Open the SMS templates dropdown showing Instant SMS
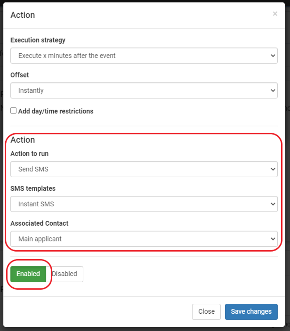This screenshot has height=331, width=290. (144, 204)
